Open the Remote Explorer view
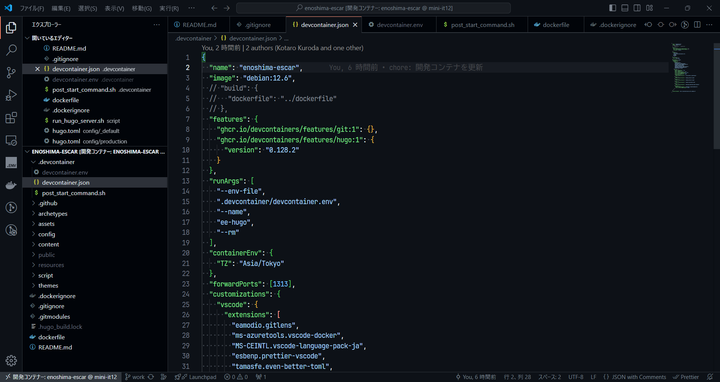Viewport: 720px width, 382px height. (x=11, y=140)
